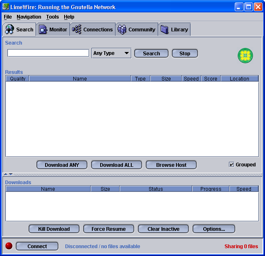Sort results by Score column

211,78
